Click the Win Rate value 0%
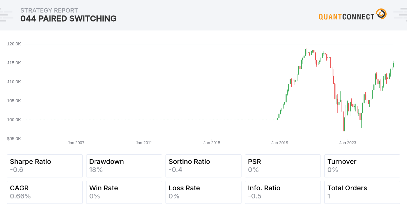This screenshot has width=407, height=214. (x=95, y=196)
